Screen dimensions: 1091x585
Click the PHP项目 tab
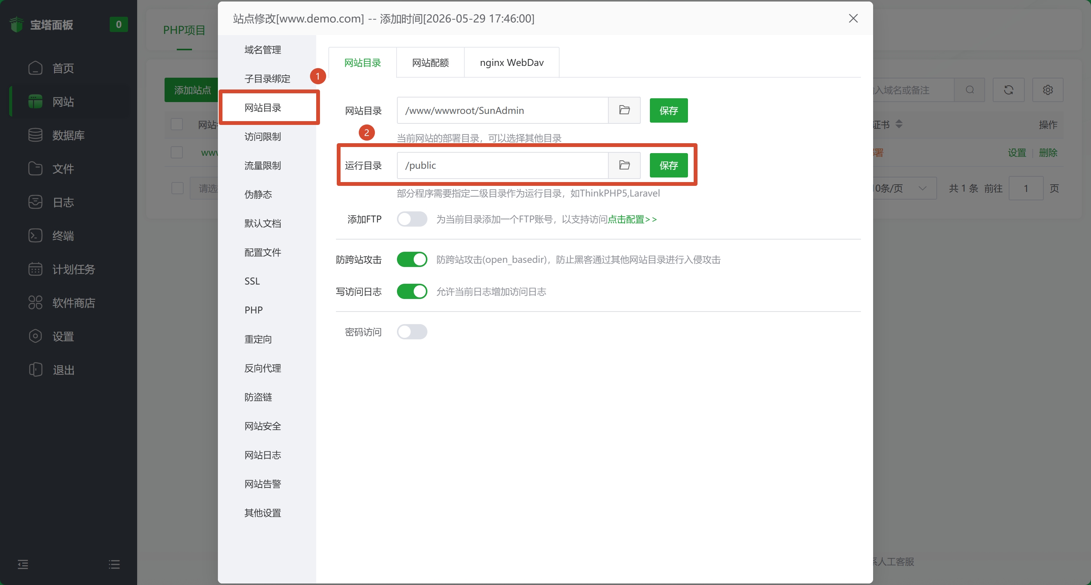[x=184, y=30]
